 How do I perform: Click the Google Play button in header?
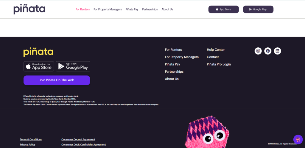pyautogui.click(x=258, y=9)
